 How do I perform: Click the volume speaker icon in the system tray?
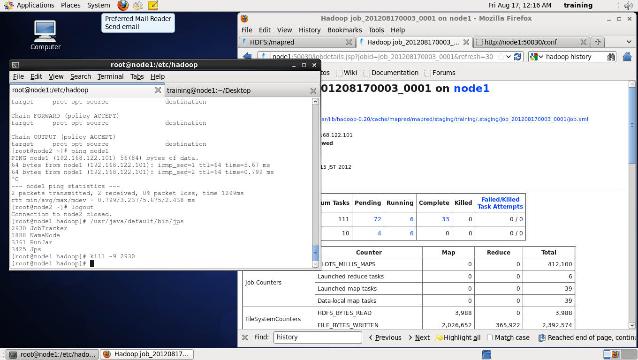coord(628,5)
